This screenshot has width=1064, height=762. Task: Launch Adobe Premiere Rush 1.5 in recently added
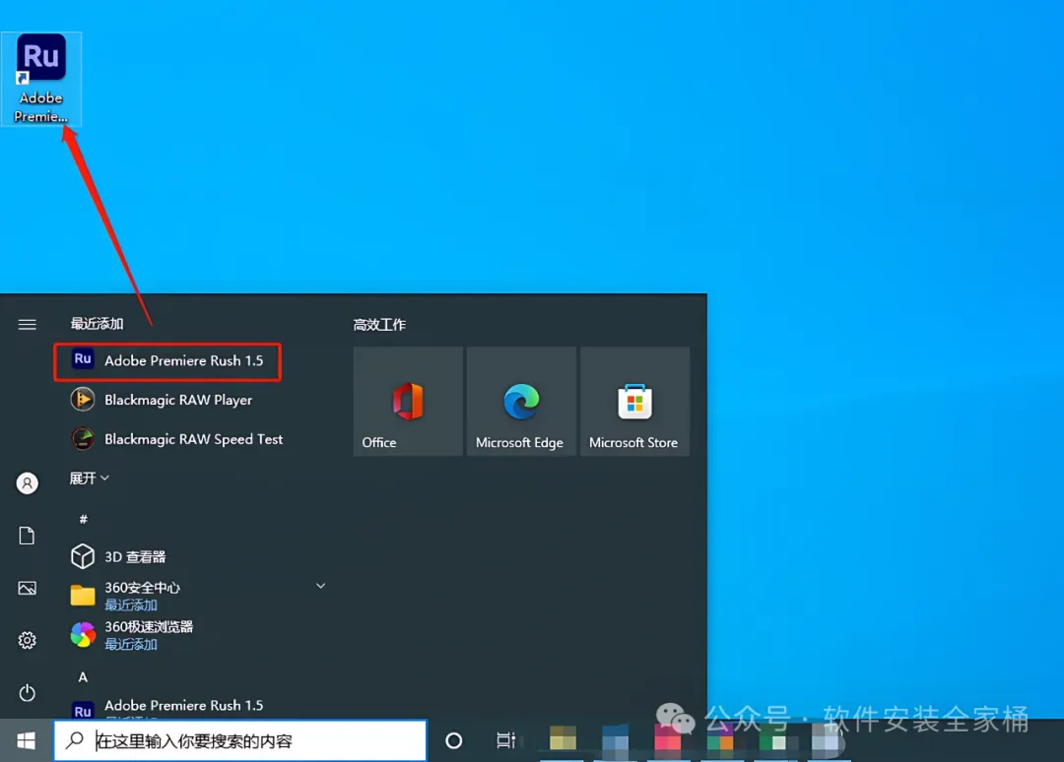tap(167, 361)
